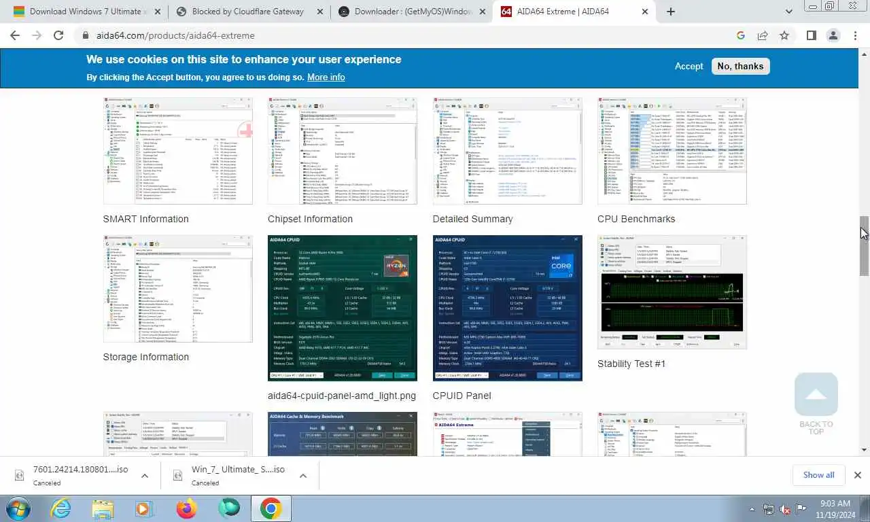Open the CPU Benchmarks screenshot
The height and width of the screenshot is (522, 870).
pyautogui.click(x=672, y=150)
